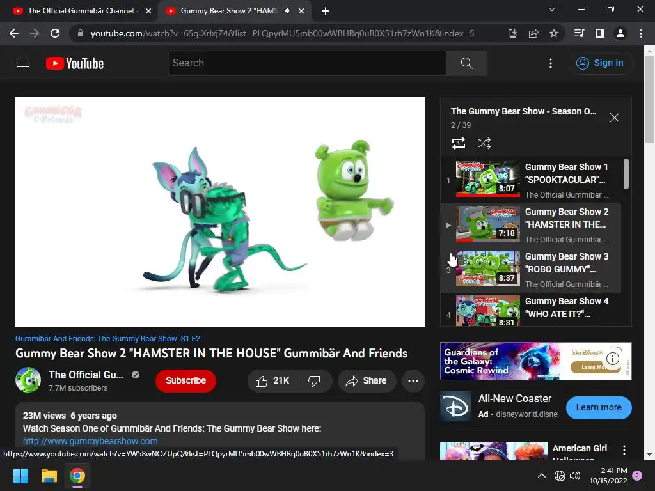This screenshot has width=655, height=491.
Task: Click the Sign in button
Action: click(601, 63)
